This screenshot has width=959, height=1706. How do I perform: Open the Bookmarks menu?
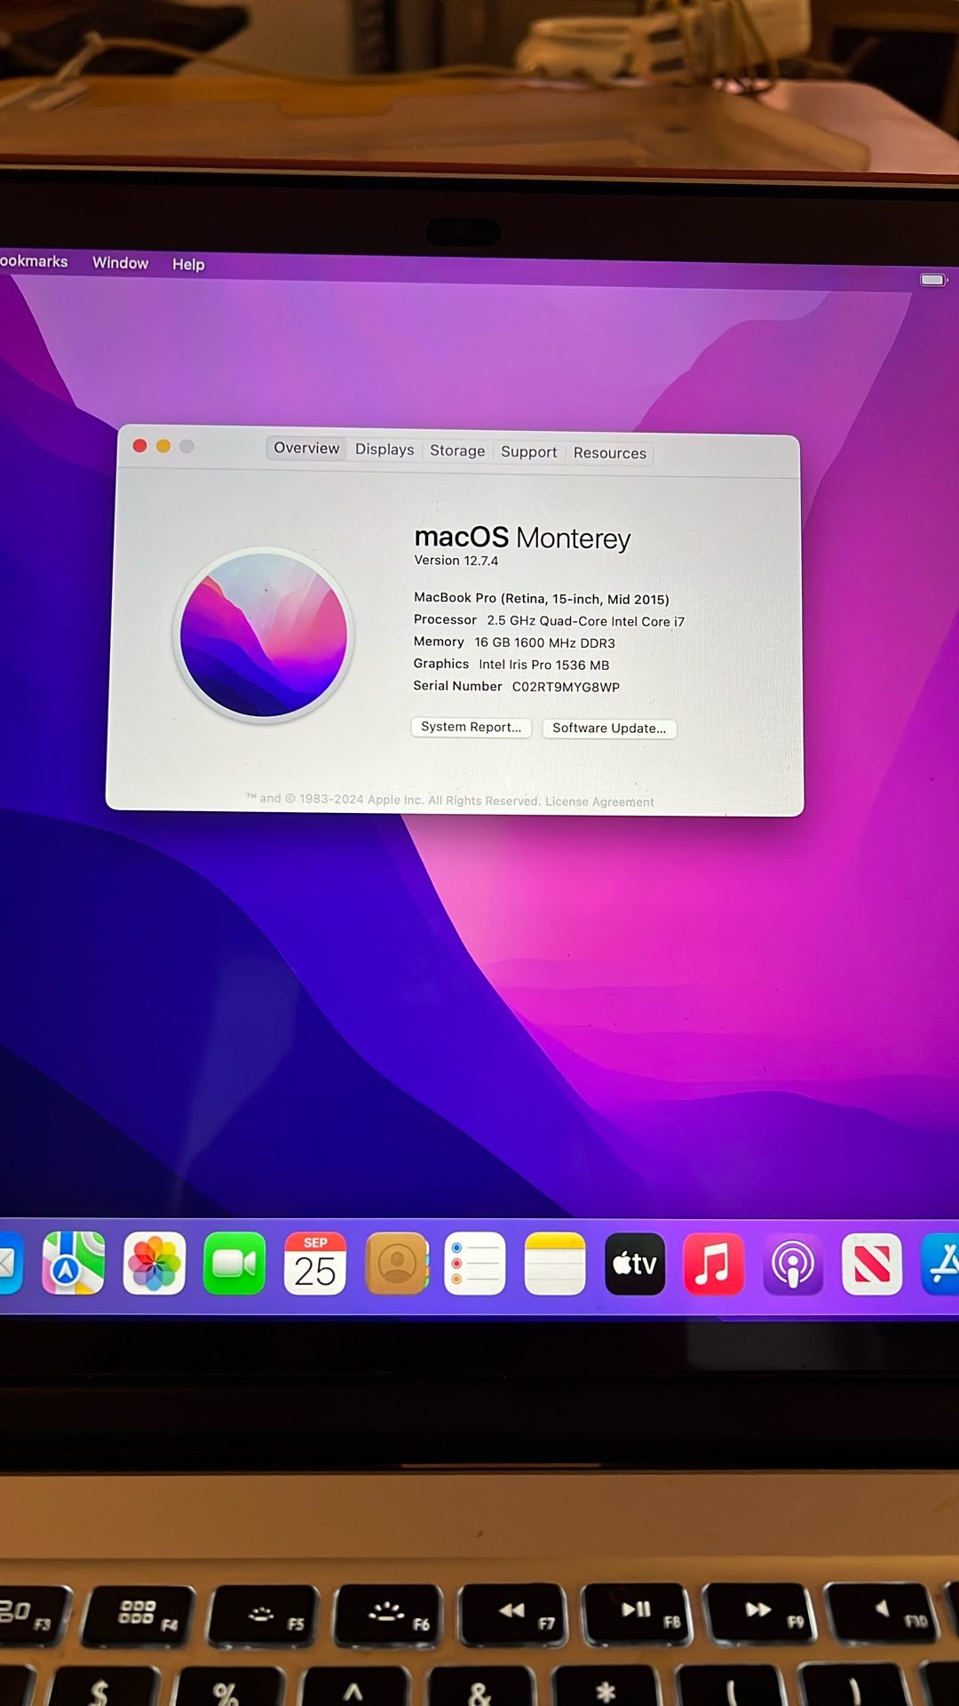pos(34,261)
